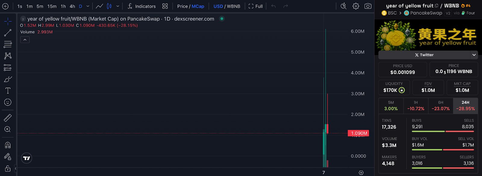Screen dimensions: 482x176
Task: Expand the chart type dropdown
Action: [x=118, y=6]
